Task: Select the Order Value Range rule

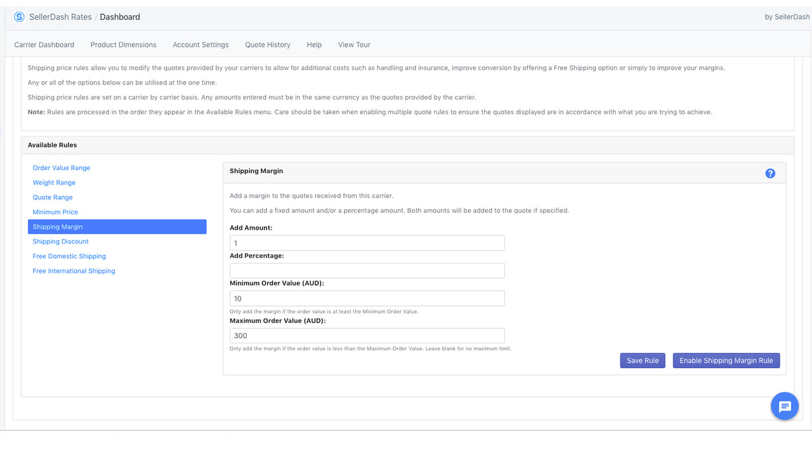Action: (61, 168)
